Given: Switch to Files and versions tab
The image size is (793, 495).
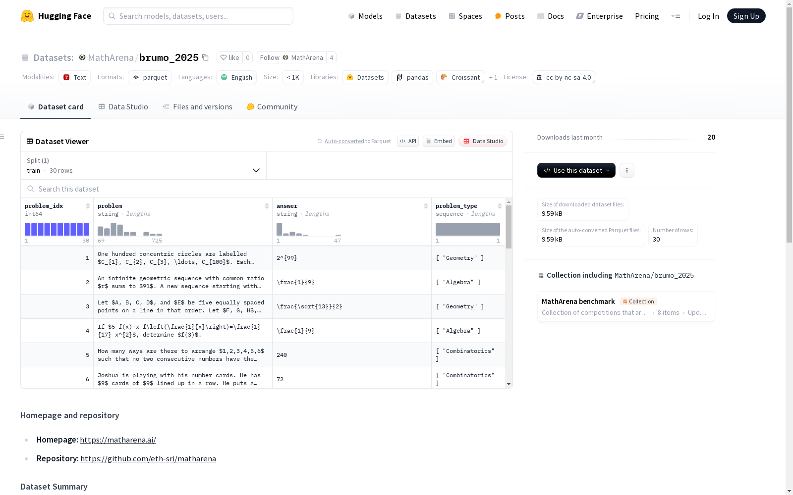Looking at the screenshot, I should point(197,107).
